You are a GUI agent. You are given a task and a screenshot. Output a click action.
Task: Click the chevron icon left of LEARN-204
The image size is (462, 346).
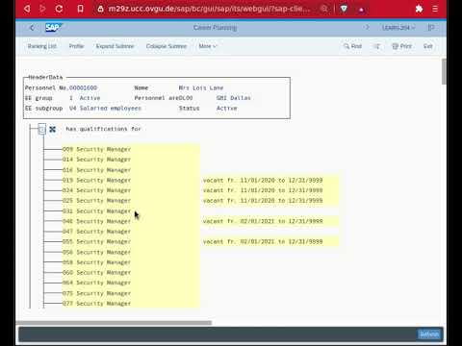pos(368,27)
